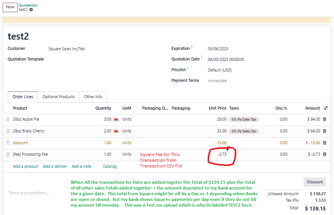Click Add a product link

(x=26, y=166)
